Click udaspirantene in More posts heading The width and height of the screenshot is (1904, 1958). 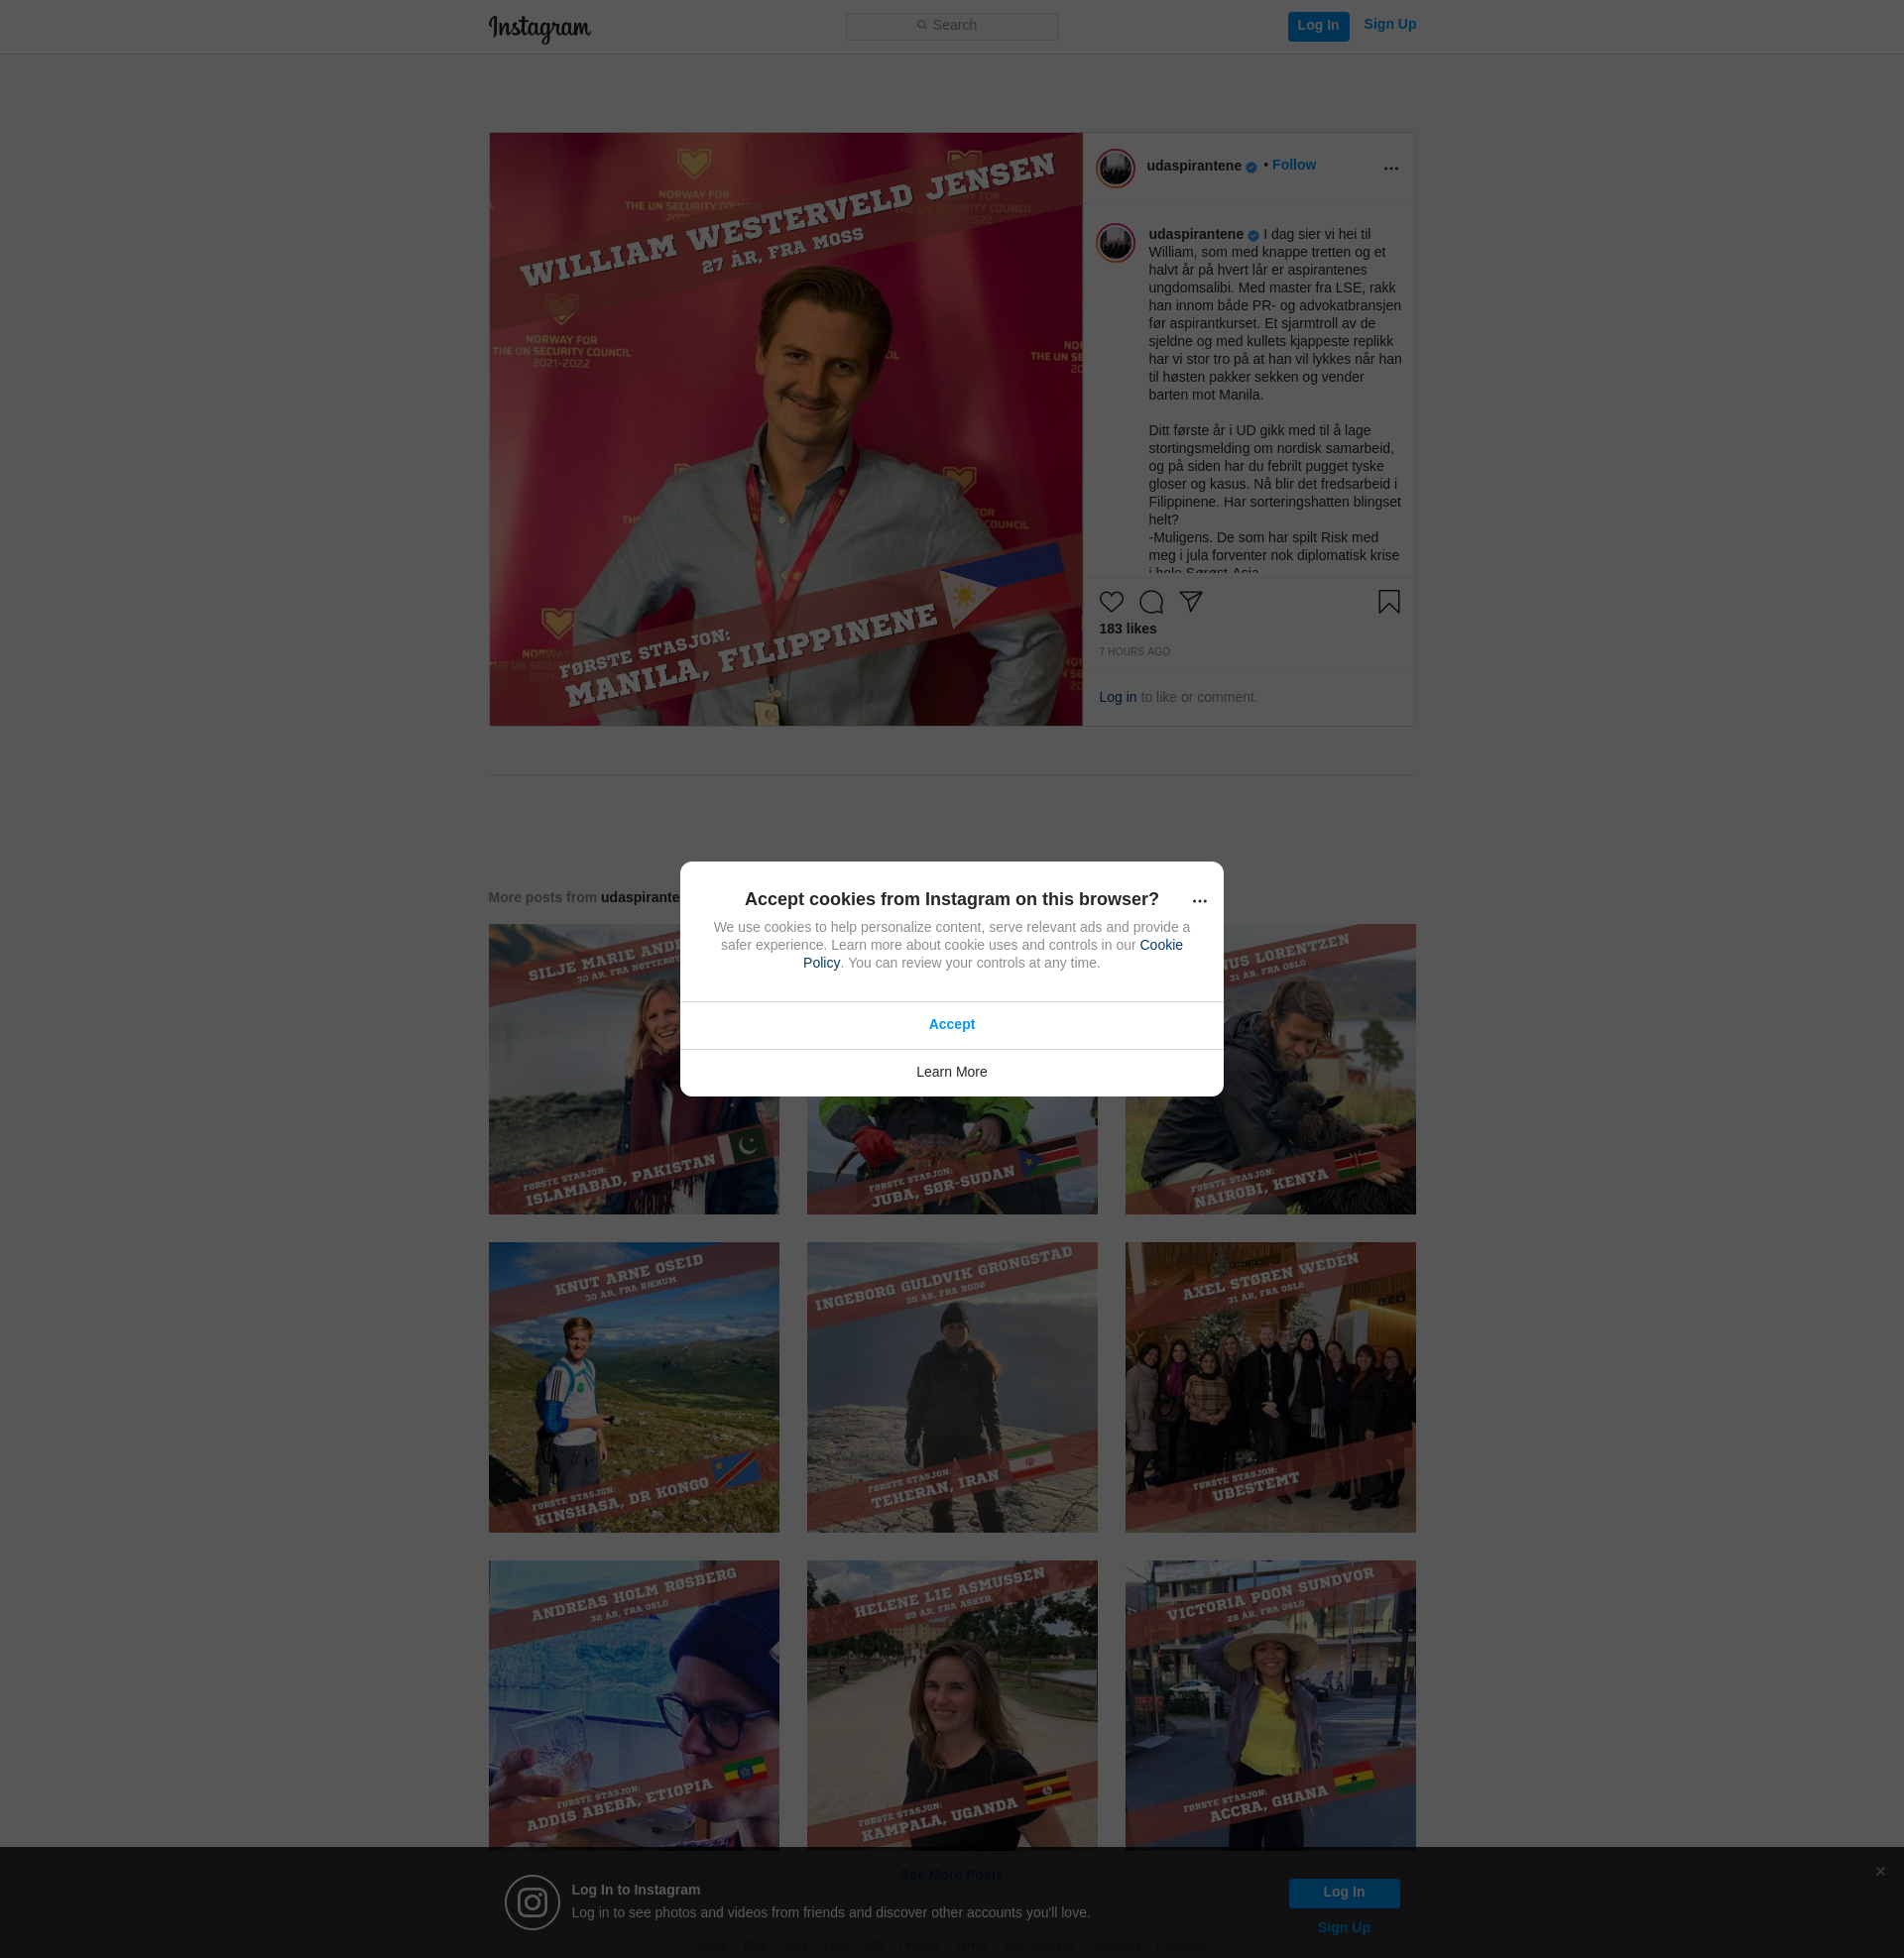tap(640, 897)
